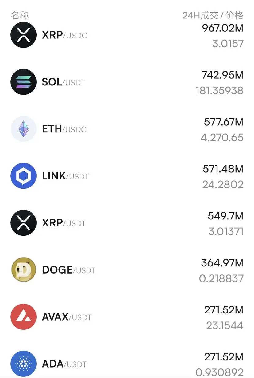254x378 pixels.
Task: Tap the Dogecoin icon
Action: [23, 270]
